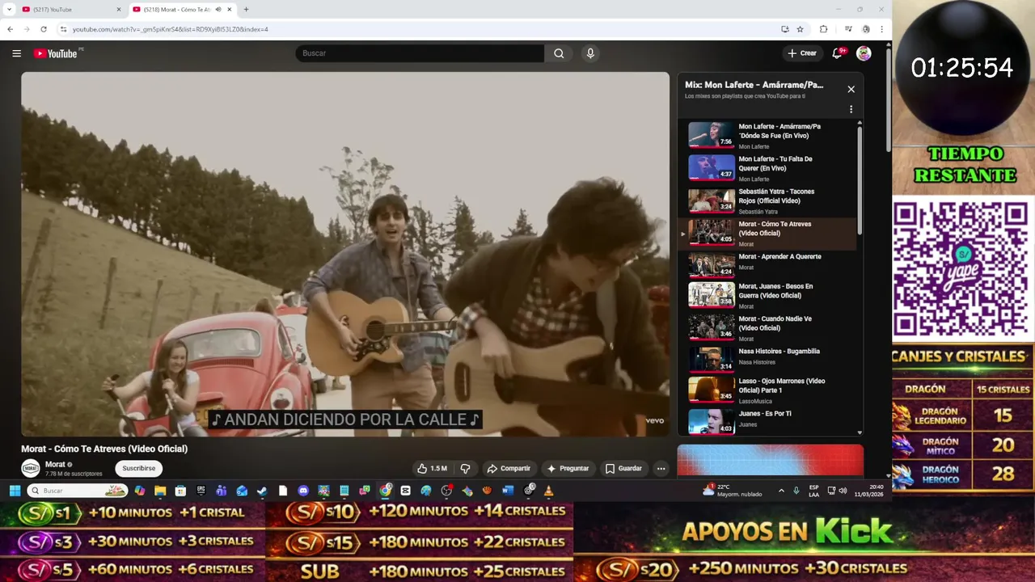The height and width of the screenshot is (582, 1035).
Task: Open browser extensions puzzle icon
Action: (823, 29)
